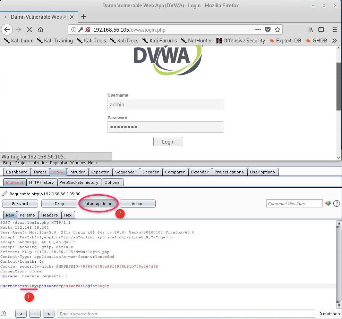Show site information via the info icon

click(x=74, y=30)
